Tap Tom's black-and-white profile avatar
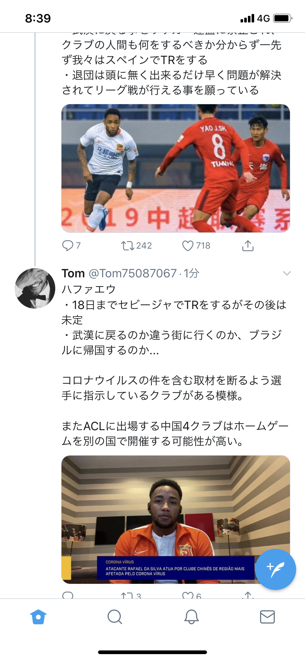 click(35, 288)
